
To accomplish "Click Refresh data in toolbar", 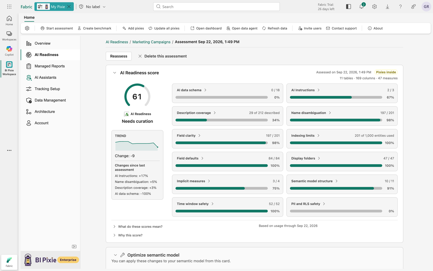I will click(274, 28).
